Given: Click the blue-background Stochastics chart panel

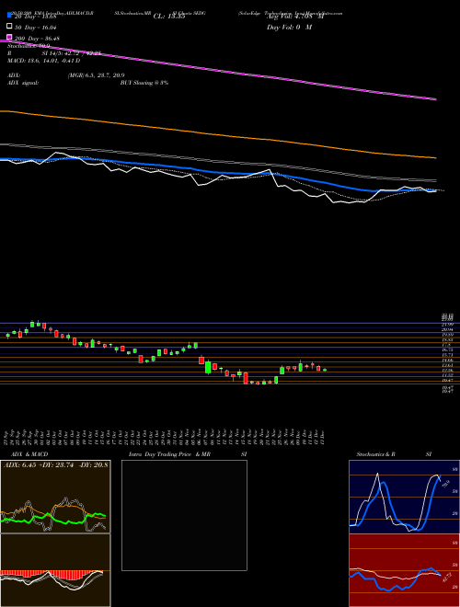Looking at the screenshot, I should [x=404, y=497].
